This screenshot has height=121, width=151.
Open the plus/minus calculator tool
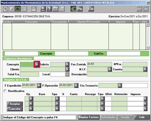[43, 9]
